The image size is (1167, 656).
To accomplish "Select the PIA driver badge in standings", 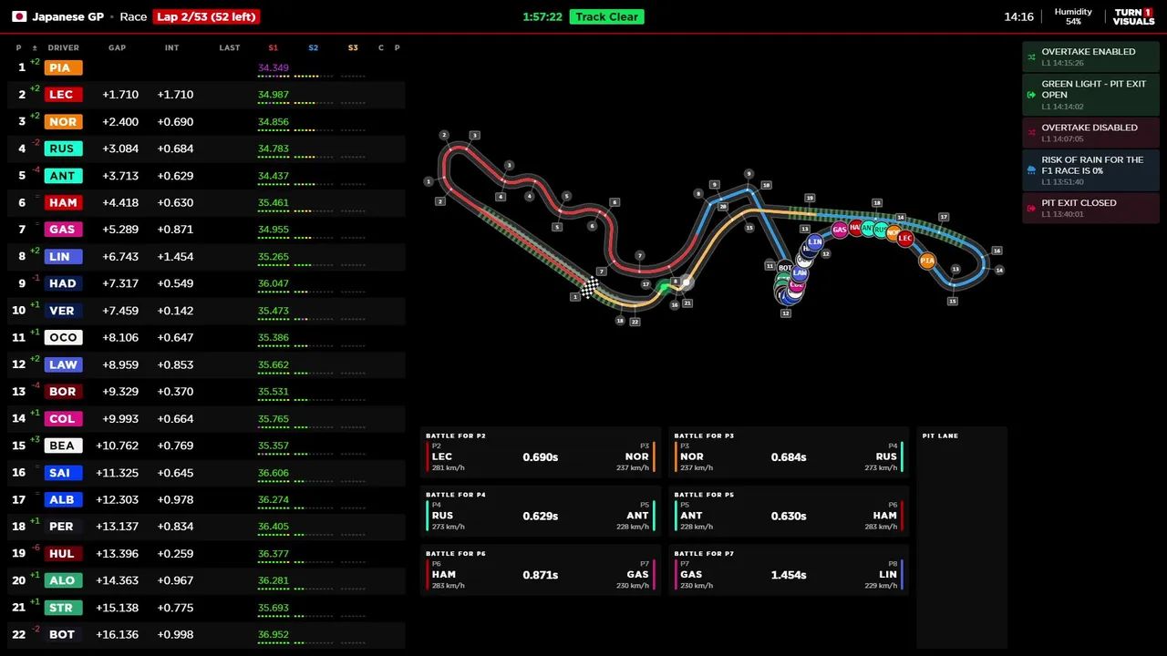I will pyautogui.click(x=63, y=67).
